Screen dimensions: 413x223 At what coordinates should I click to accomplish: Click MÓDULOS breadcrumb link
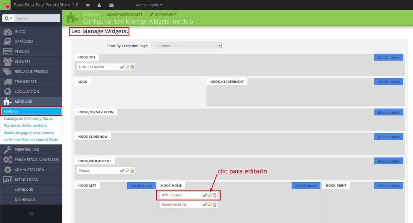pyautogui.click(x=91, y=15)
